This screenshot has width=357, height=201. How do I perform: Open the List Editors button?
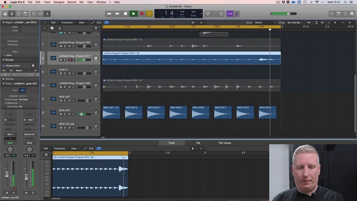click(332, 14)
